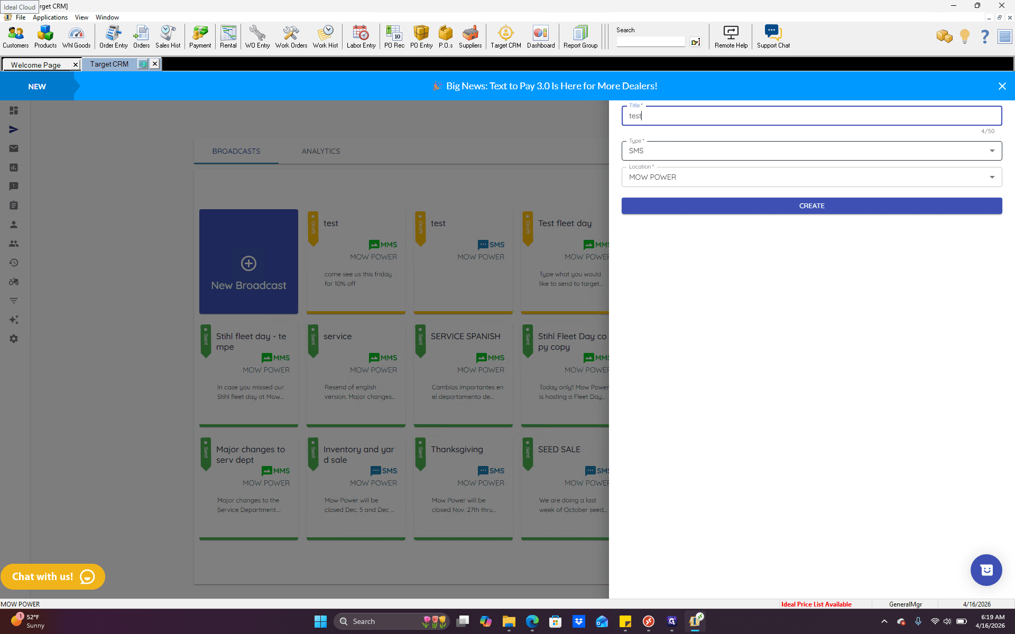The height and width of the screenshot is (634, 1015).
Task: Click the Title input field
Action: tap(811, 116)
